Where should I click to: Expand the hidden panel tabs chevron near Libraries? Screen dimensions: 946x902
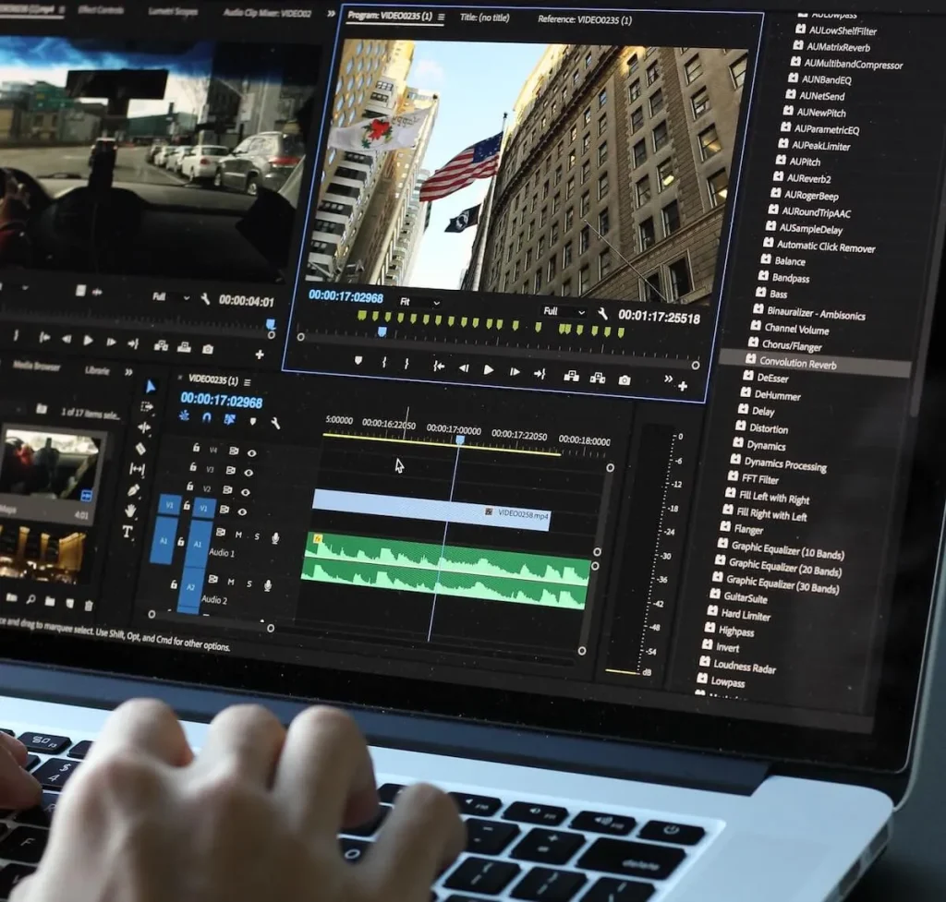click(x=128, y=371)
